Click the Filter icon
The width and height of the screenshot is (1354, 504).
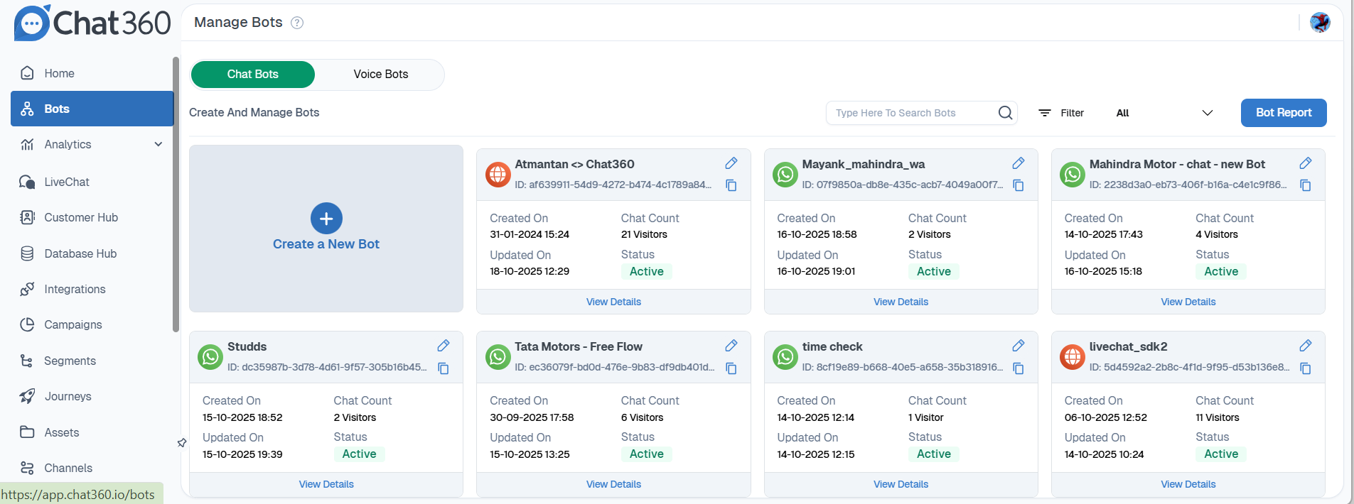(1044, 113)
